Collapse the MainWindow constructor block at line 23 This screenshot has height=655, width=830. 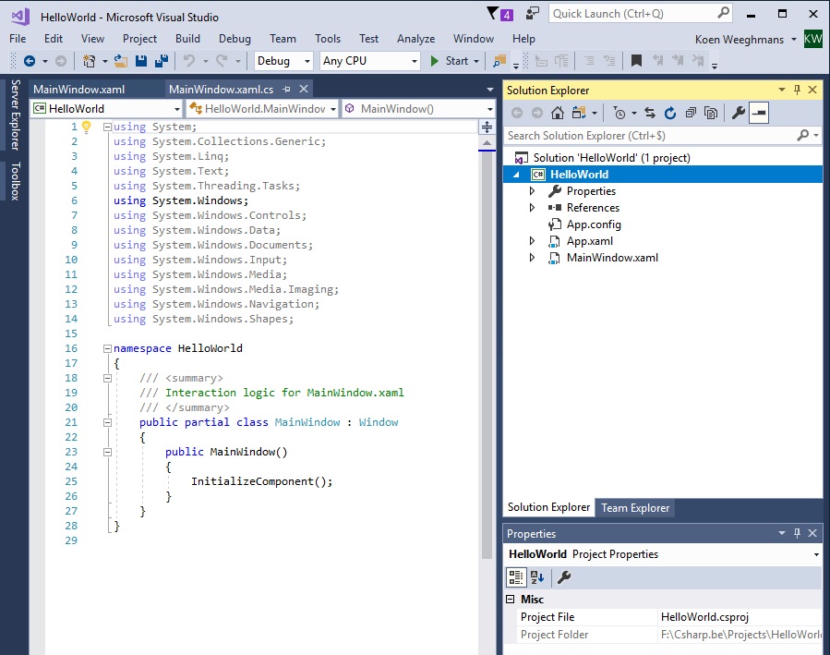click(x=107, y=452)
